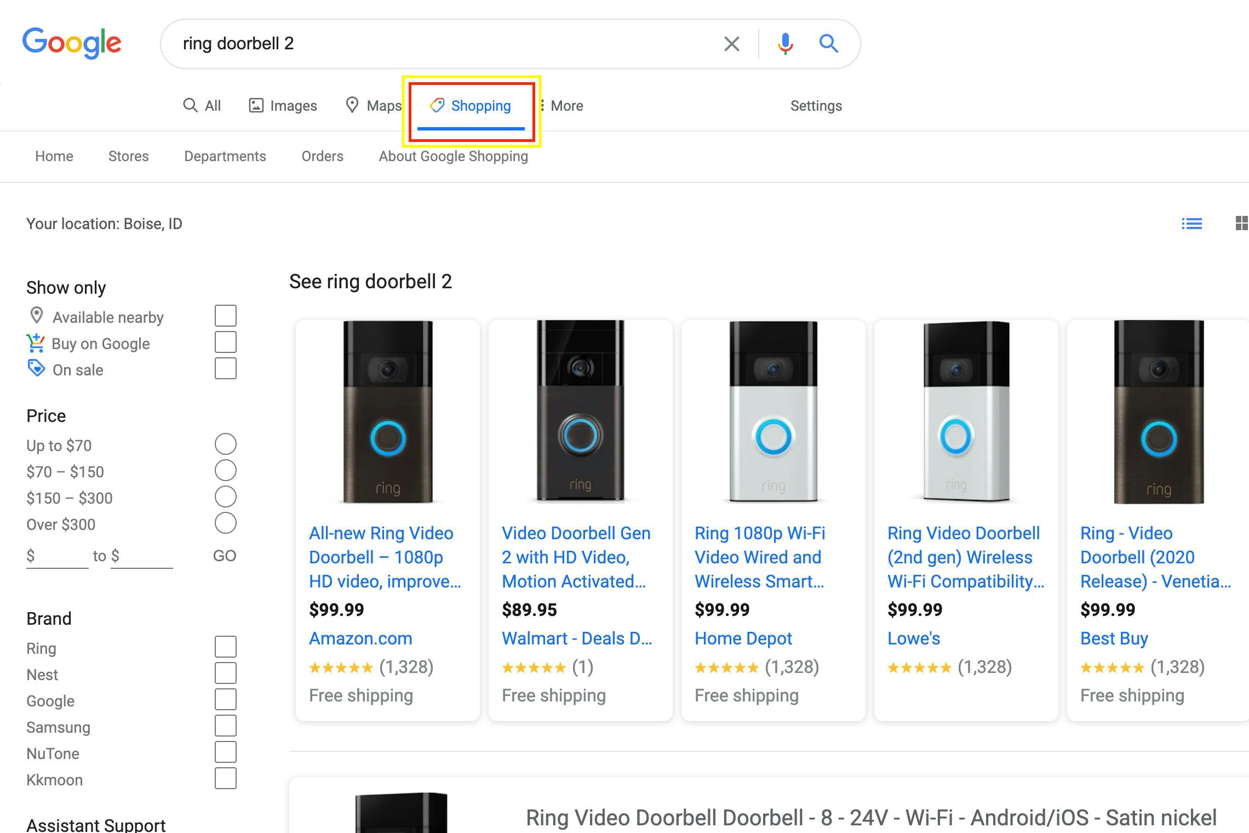The height and width of the screenshot is (833, 1249).
Task: Open Stores section
Action: tap(129, 156)
